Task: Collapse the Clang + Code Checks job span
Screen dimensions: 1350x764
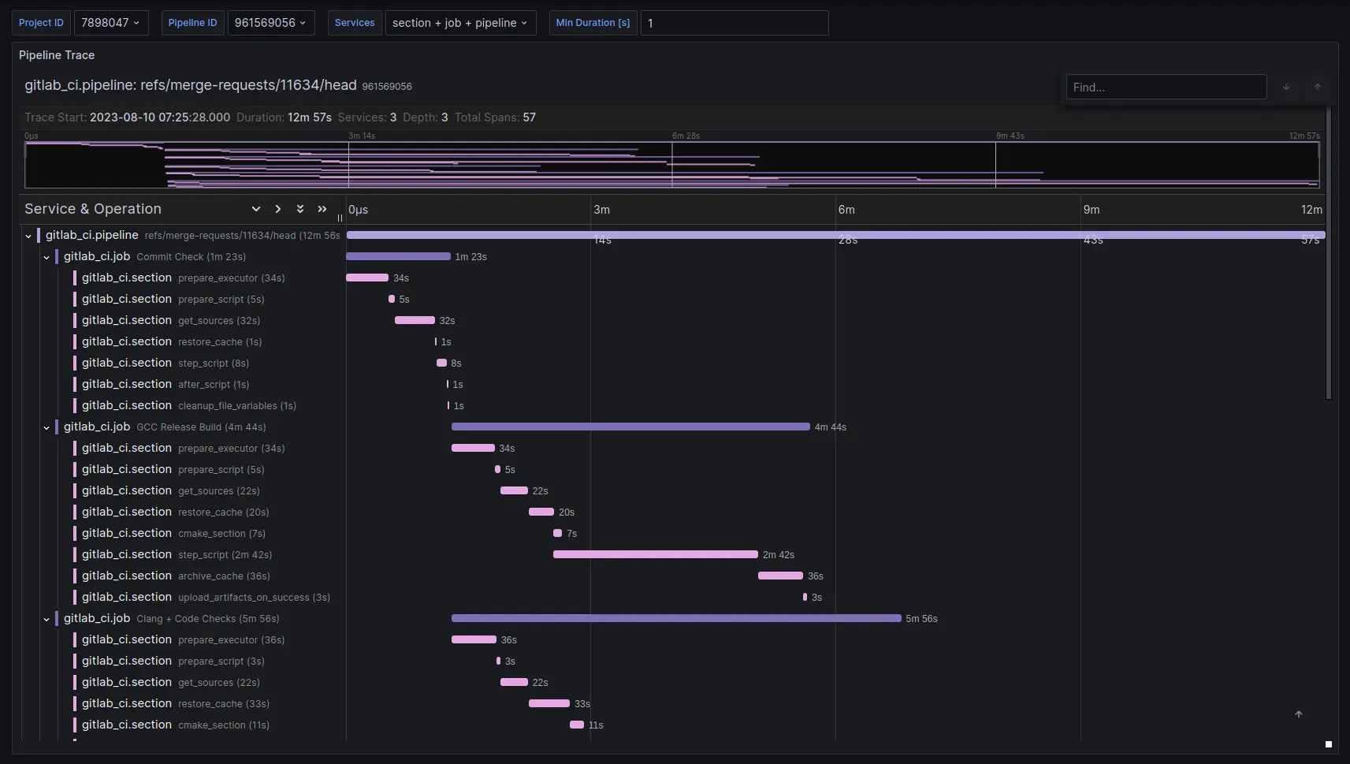Action: [x=46, y=619]
